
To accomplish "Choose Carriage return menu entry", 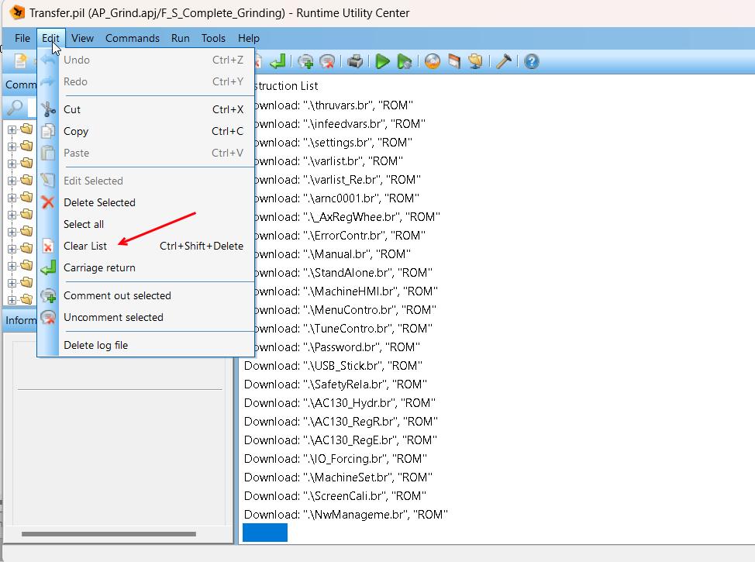I will click(146, 267).
